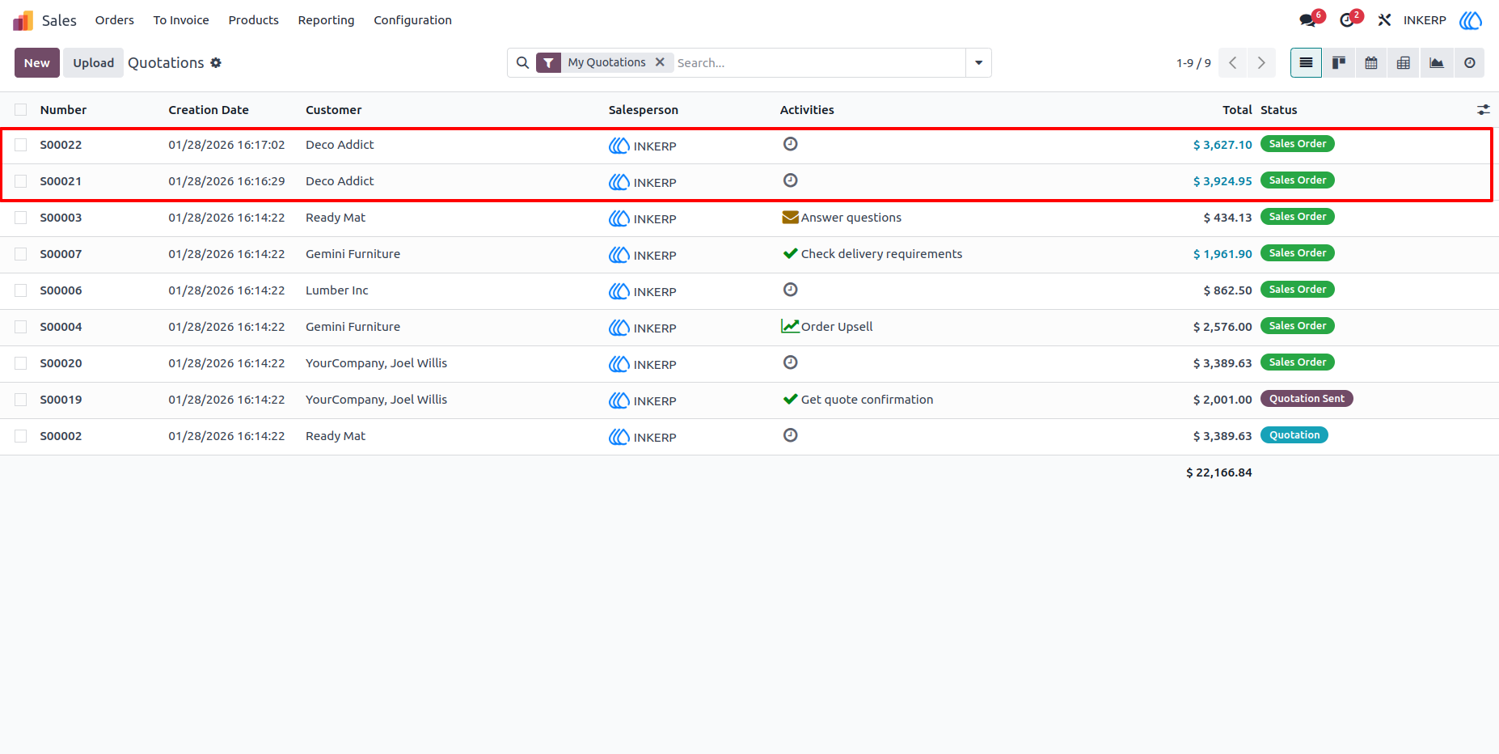Open the messages conversation icon
Viewport: 1499px width, 754px height.
pos(1307,20)
